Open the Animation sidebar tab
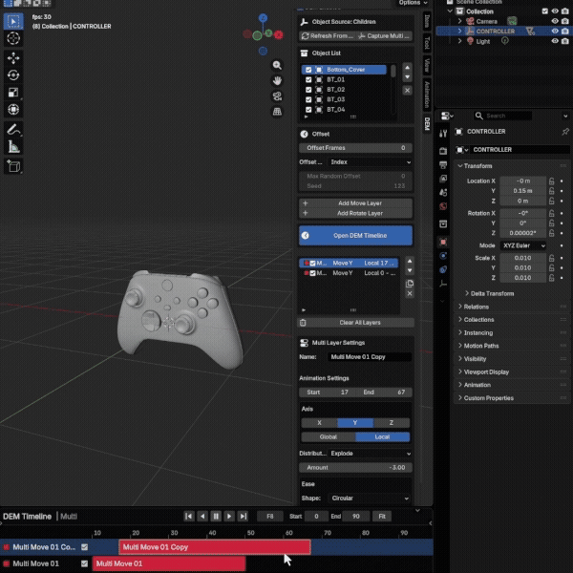The height and width of the screenshot is (573, 573). click(x=427, y=95)
